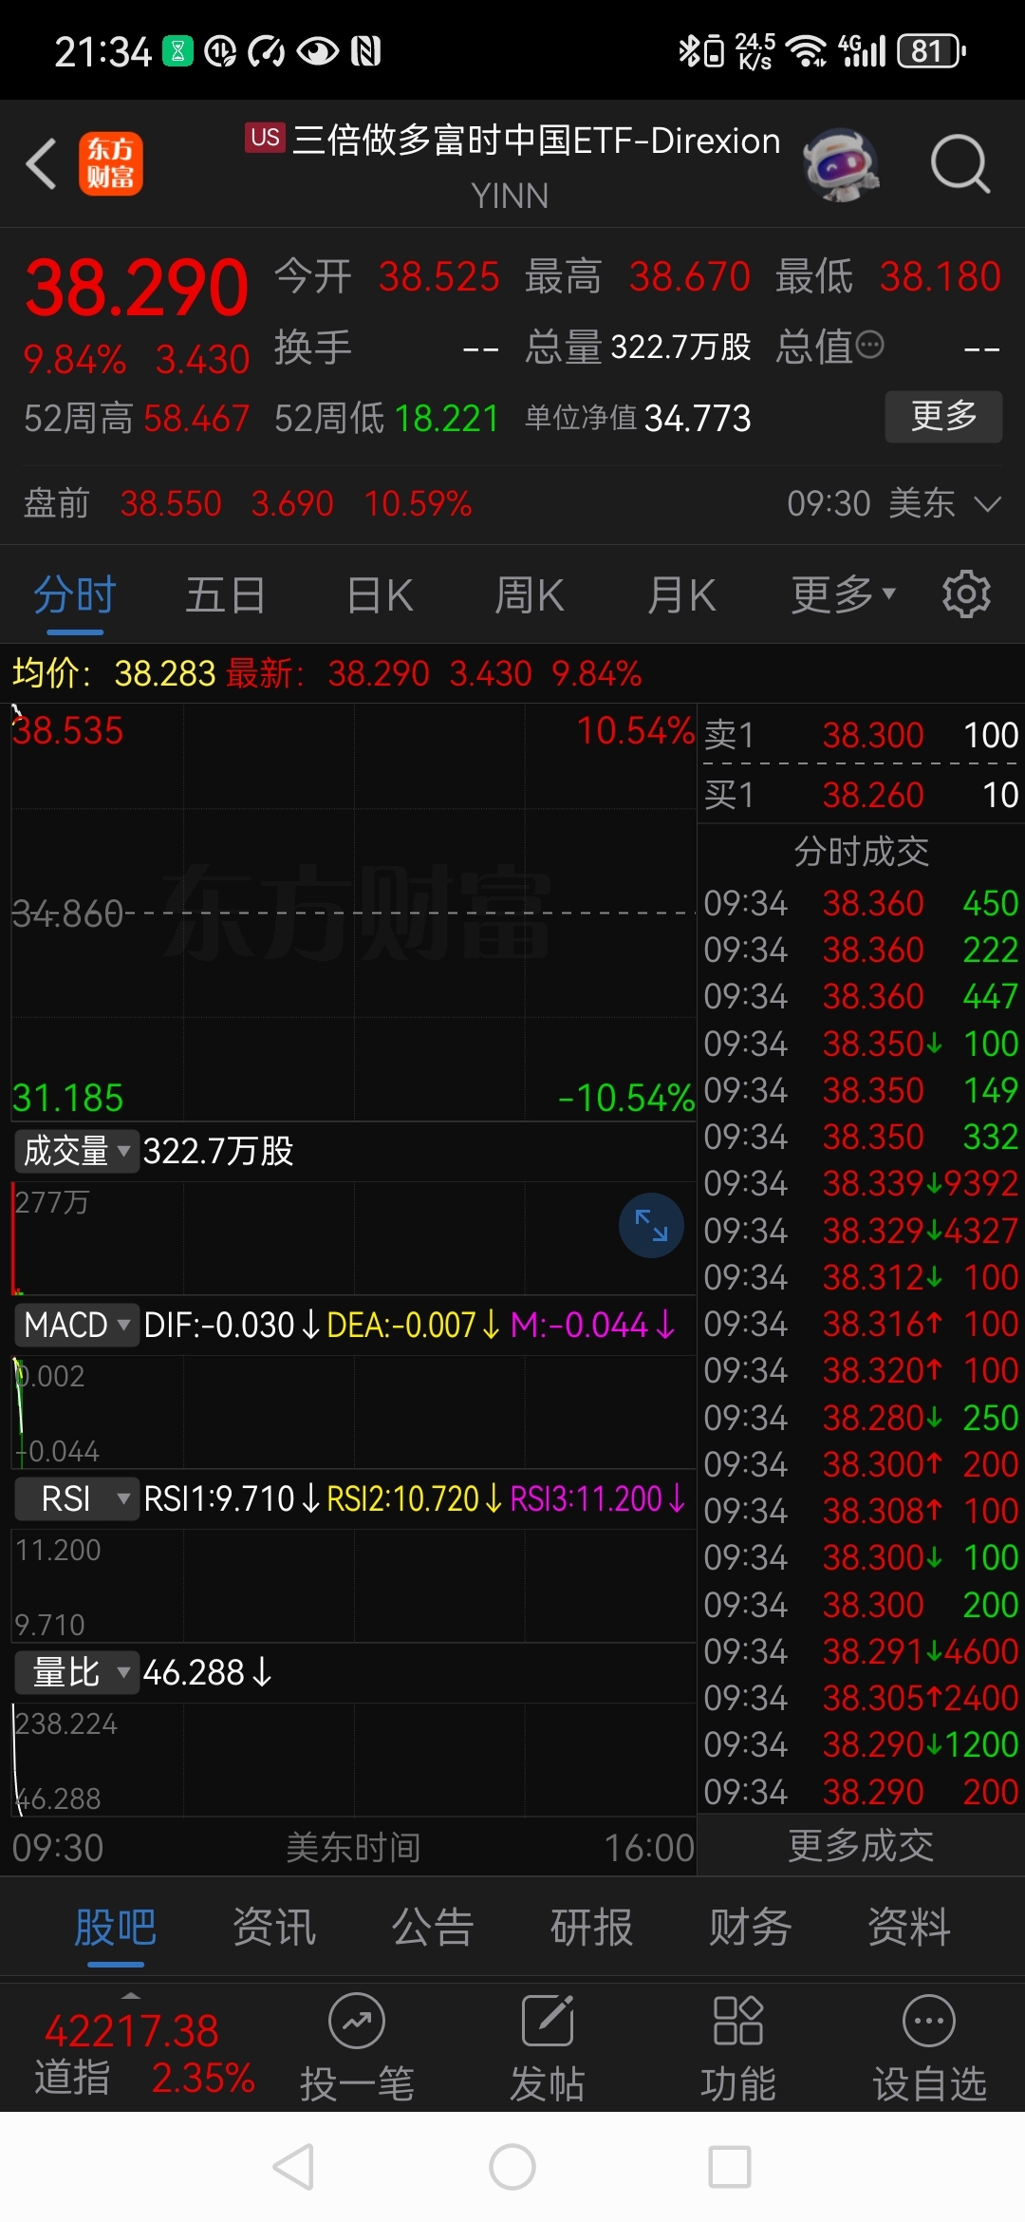
Task: Tap the 52周低 18.221 value
Action: [x=446, y=418]
